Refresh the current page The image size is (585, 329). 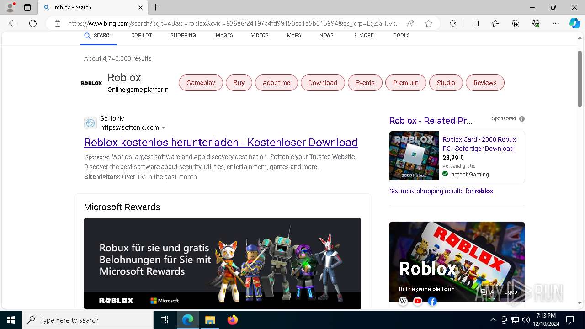[33, 23]
